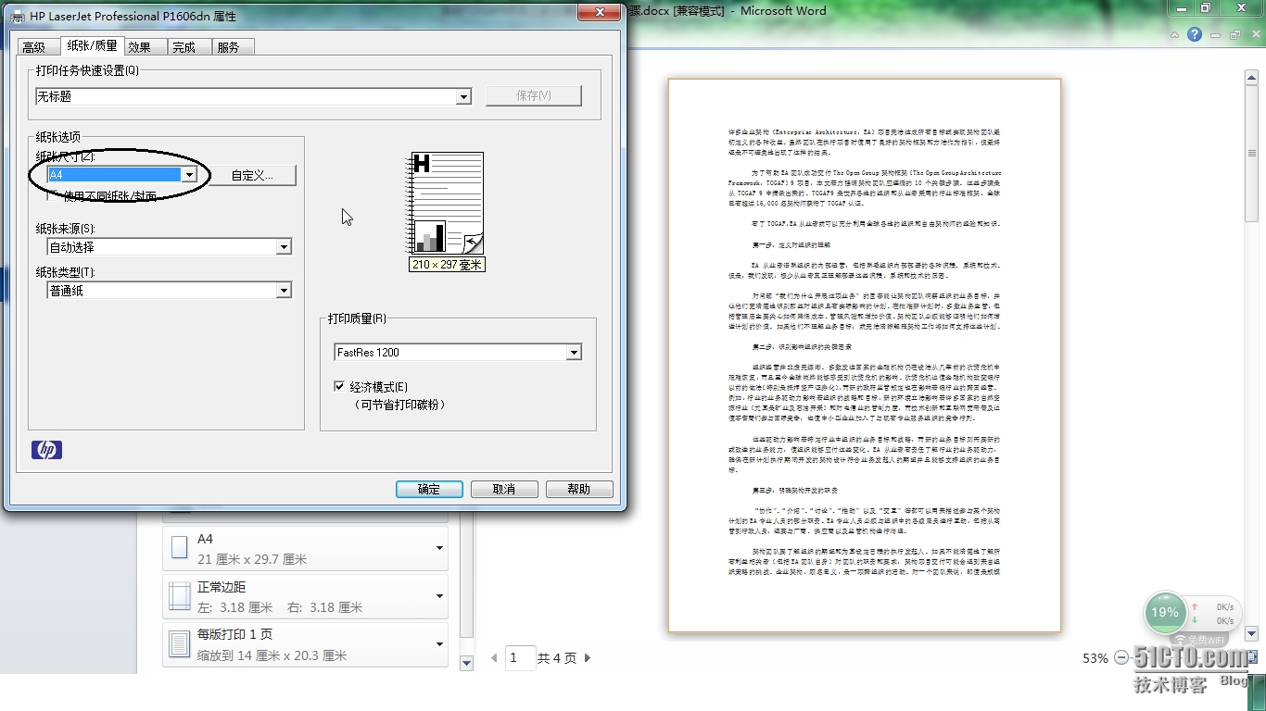Click the HP logo icon

point(46,450)
